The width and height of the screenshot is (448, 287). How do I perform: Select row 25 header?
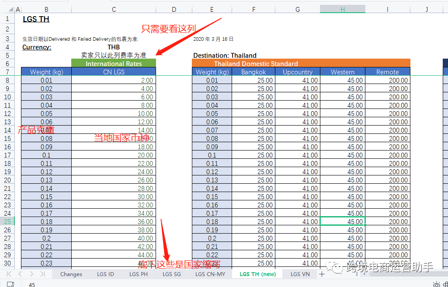click(x=7, y=221)
